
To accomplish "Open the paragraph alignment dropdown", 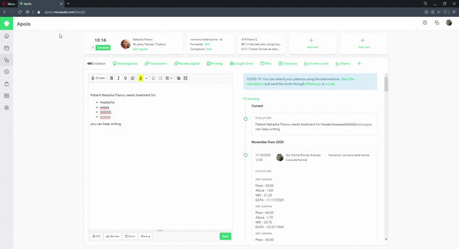I will tap(169, 78).
